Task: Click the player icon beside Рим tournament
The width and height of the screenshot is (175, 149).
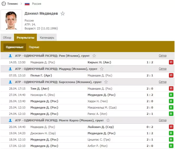Action: click(x=10, y=56)
